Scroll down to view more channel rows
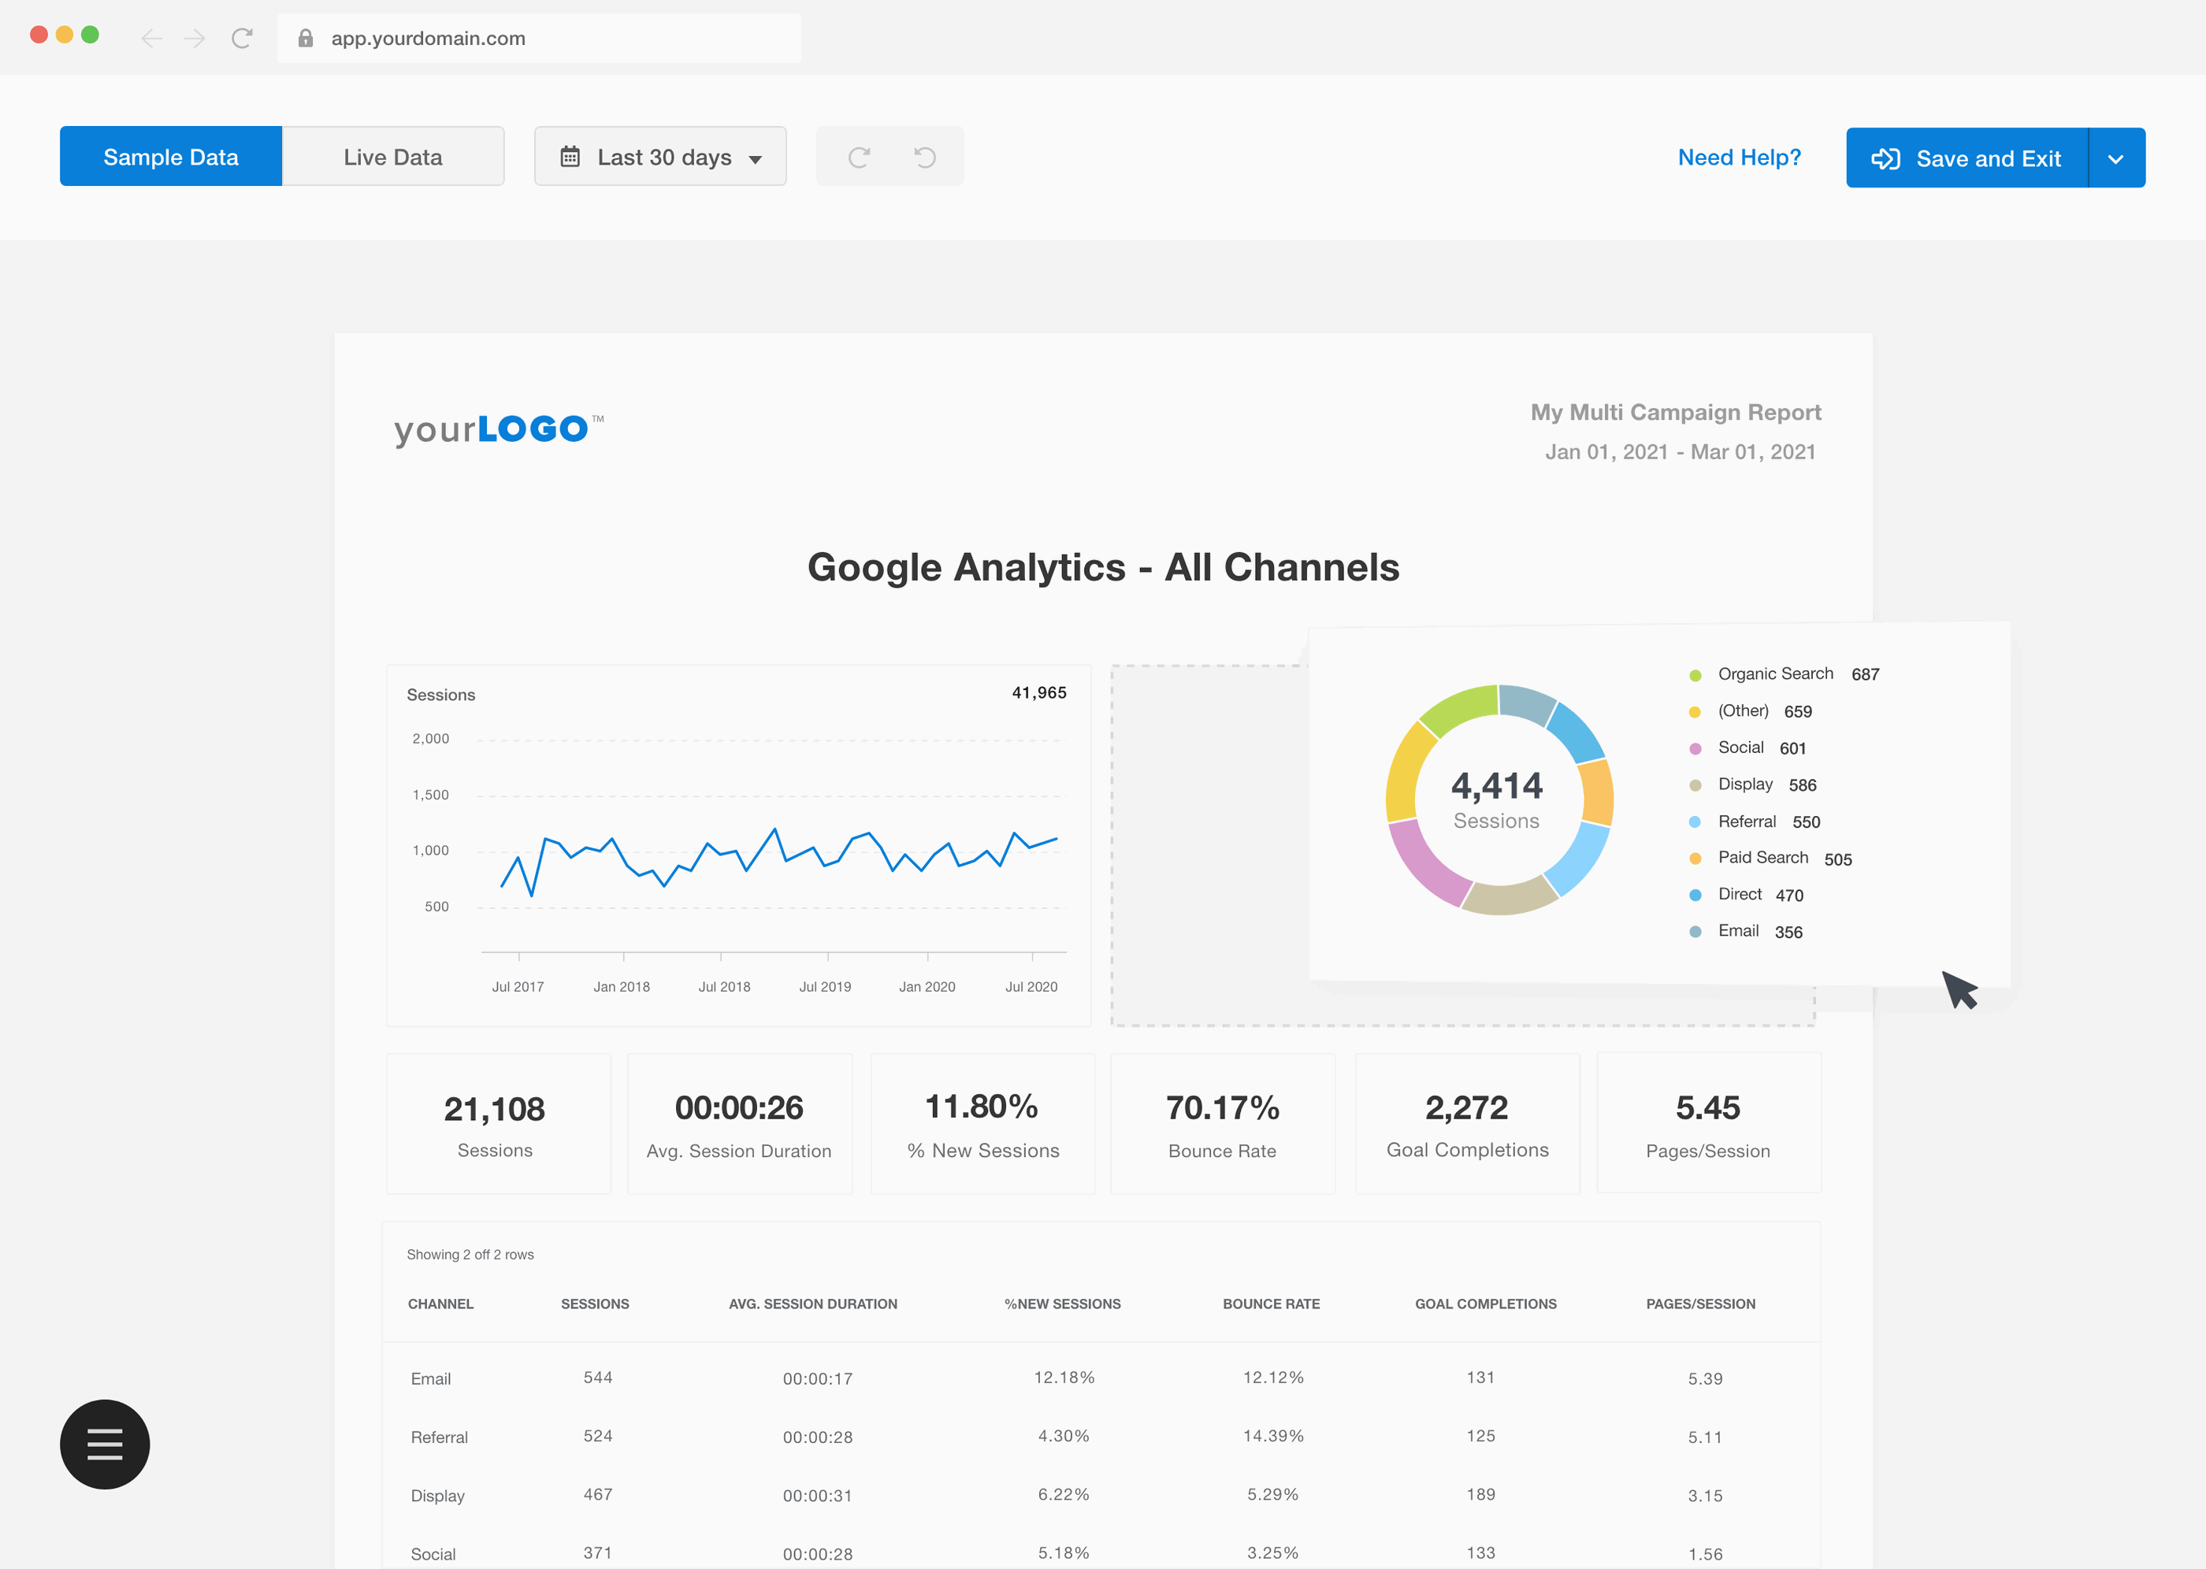 [x=1102, y=1528]
